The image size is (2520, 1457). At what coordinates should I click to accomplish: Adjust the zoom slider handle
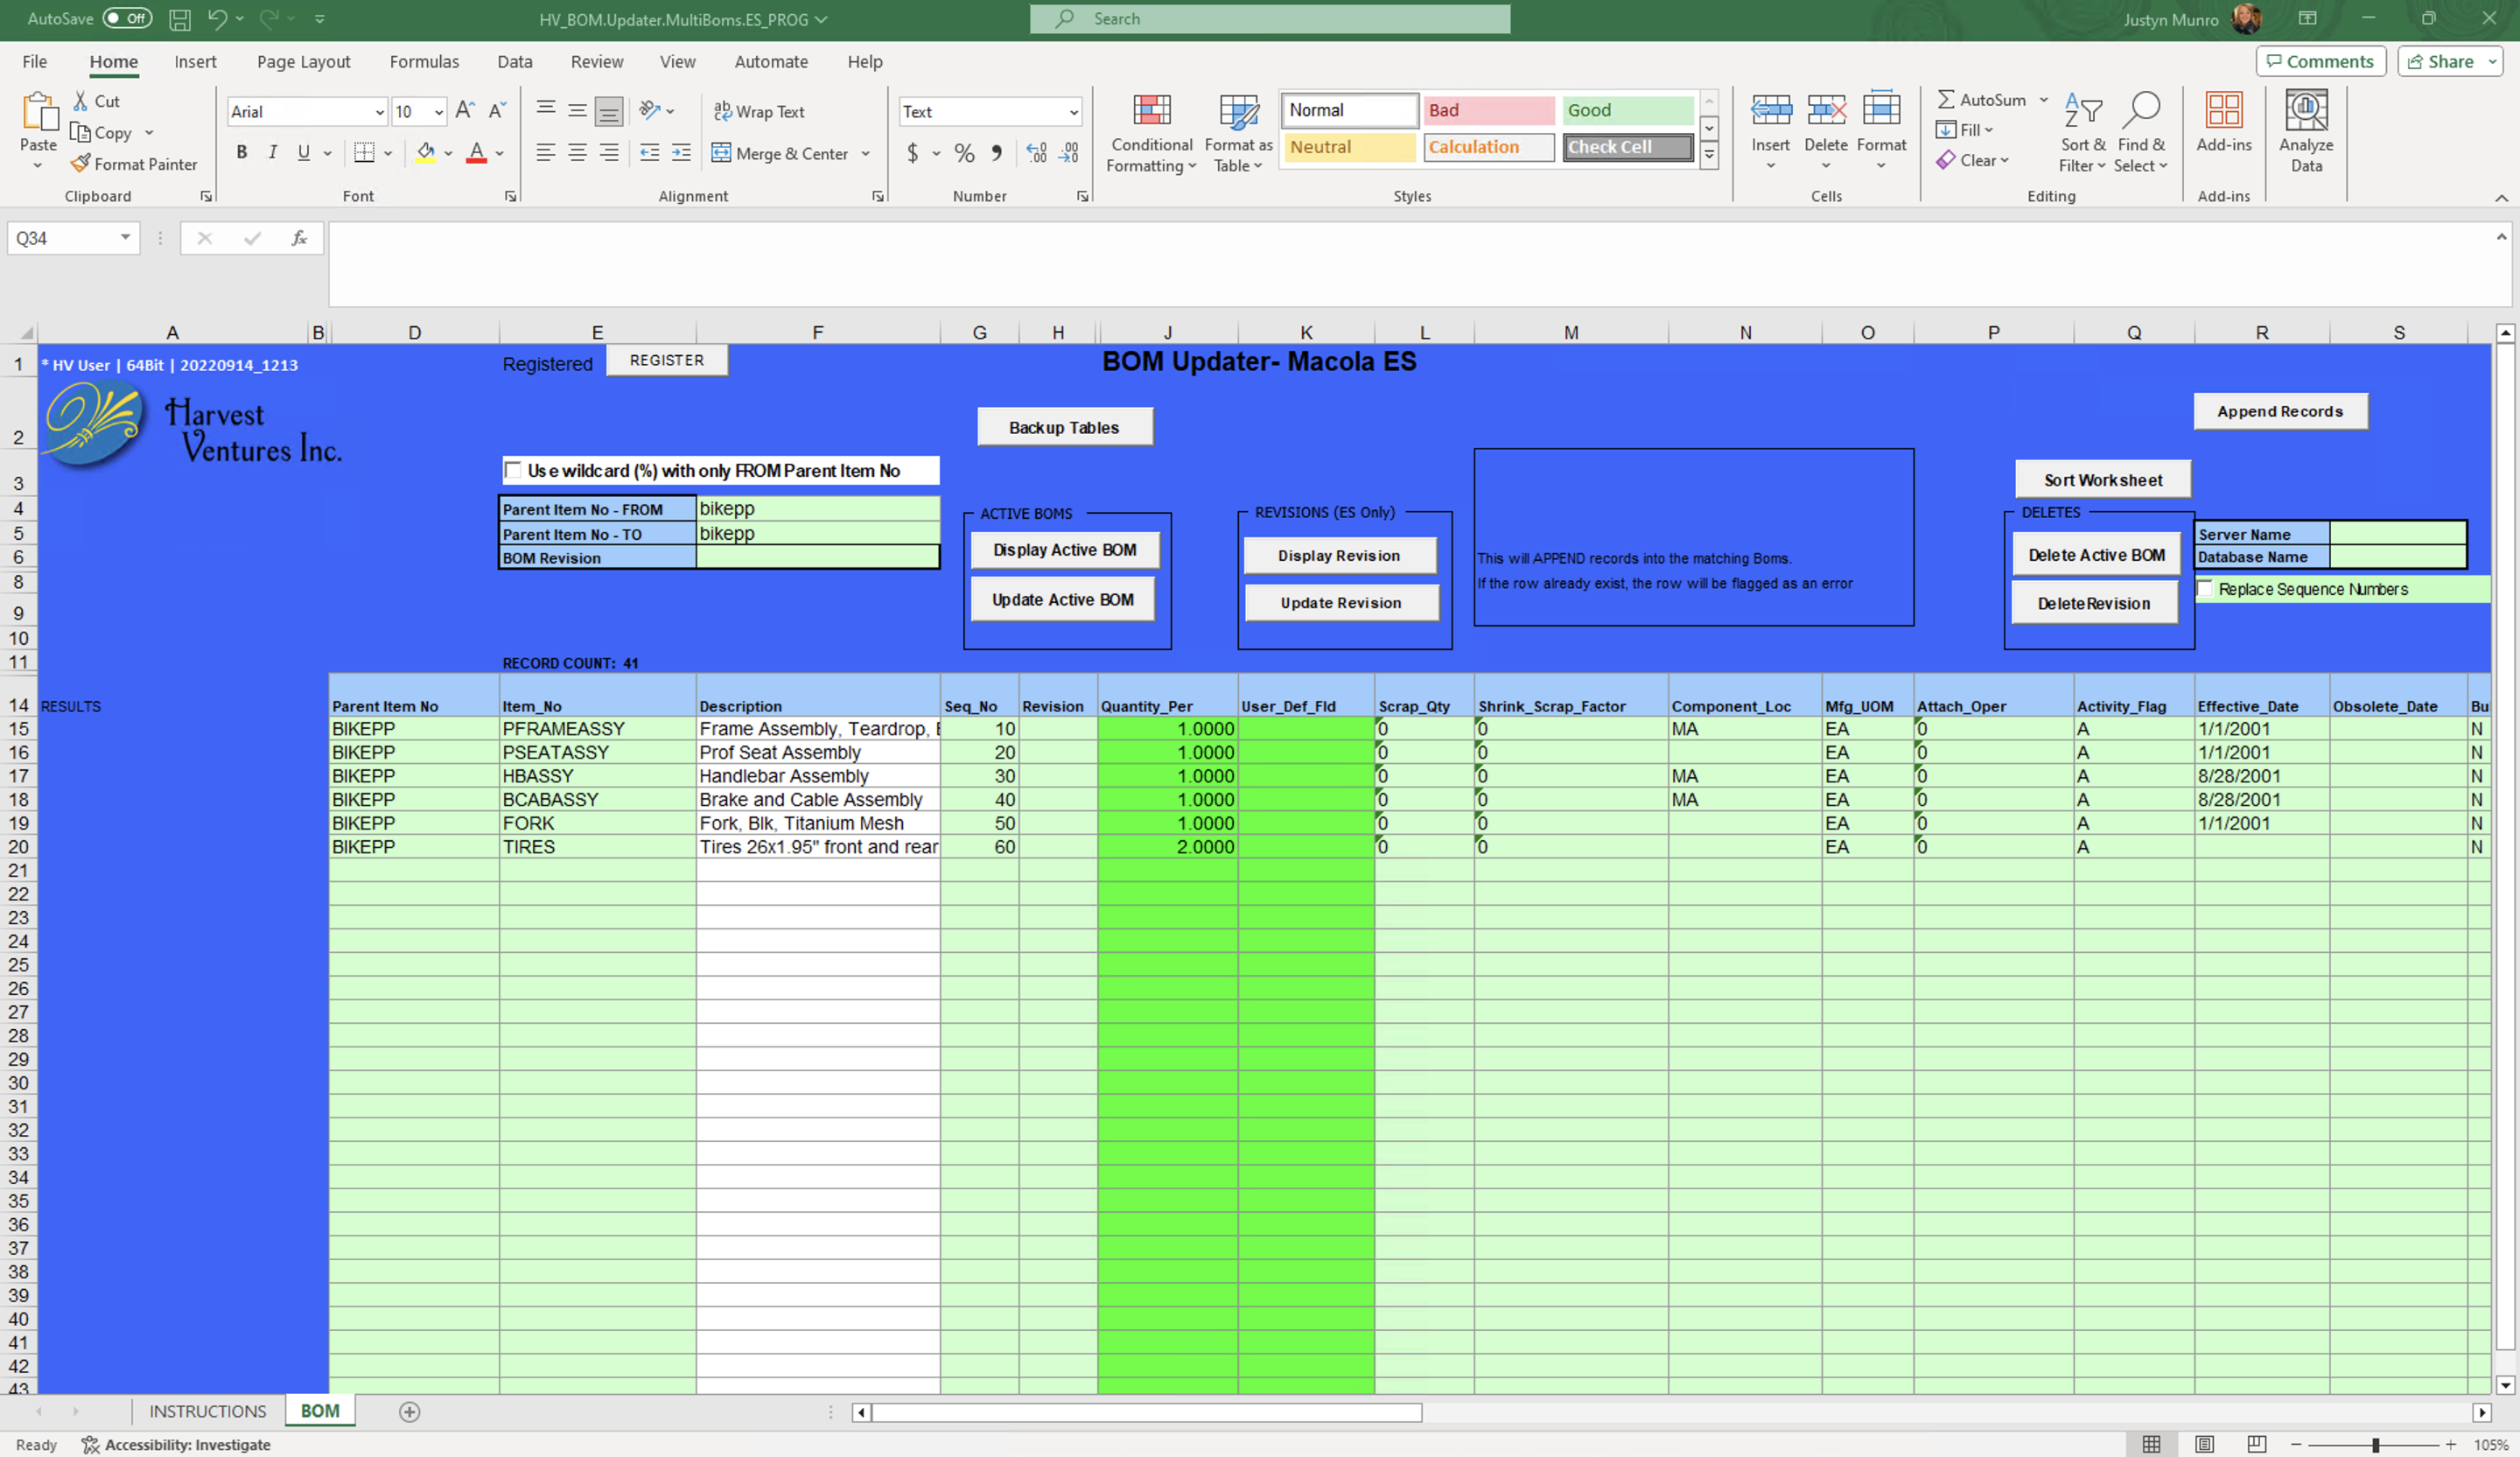(x=2374, y=1444)
